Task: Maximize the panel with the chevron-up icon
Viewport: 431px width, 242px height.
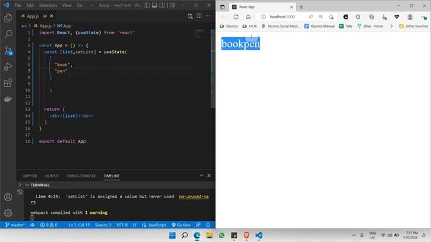Action: tap(201, 175)
